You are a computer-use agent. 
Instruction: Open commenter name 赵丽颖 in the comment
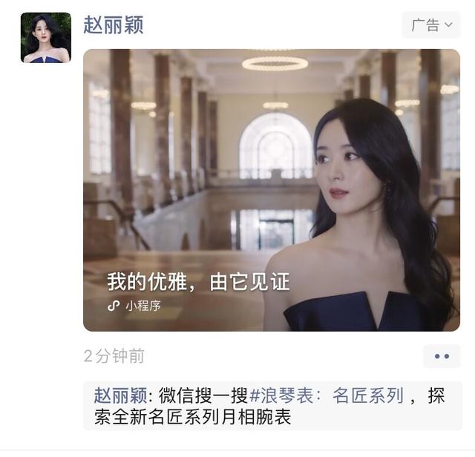tap(120, 395)
